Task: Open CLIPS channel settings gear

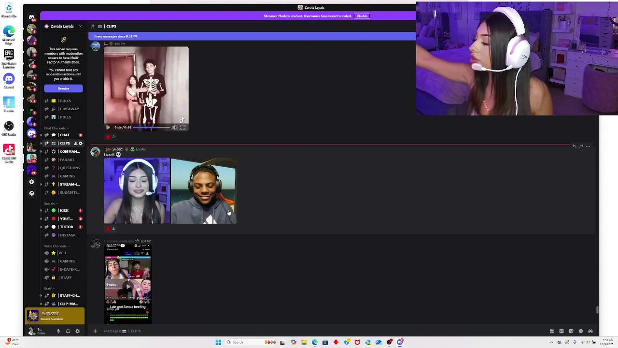Action: [81, 144]
